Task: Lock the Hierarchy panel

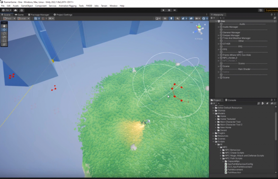Action: pos(271,15)
